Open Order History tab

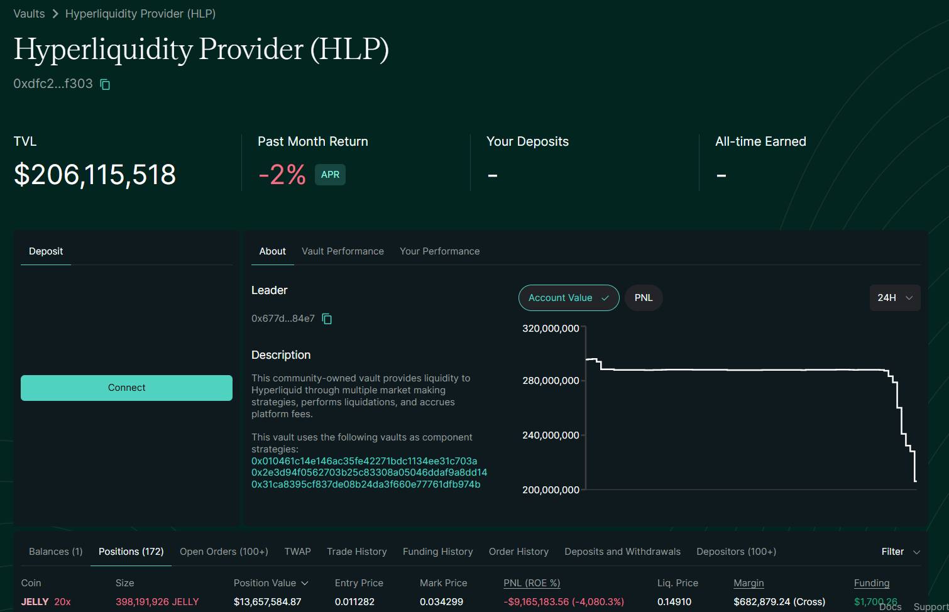tap(518, 552)
